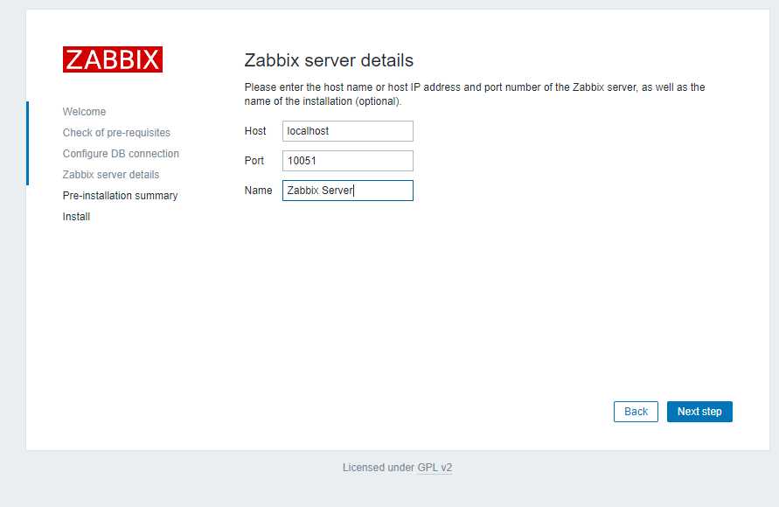This screenshot has height=507, width=779.
Task: Focus the Port field showing 10051
Action: (348, 161)
